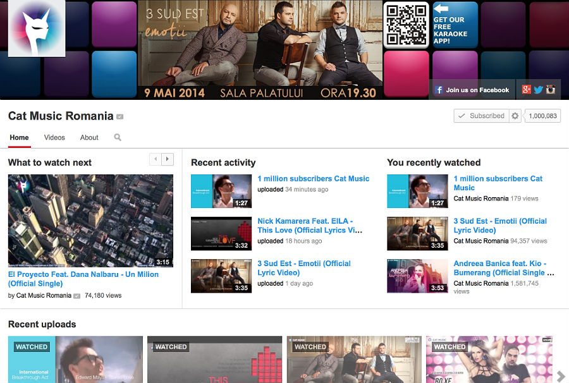
Task: Switch to the Home tab
Action: click(x=19, y=137)
